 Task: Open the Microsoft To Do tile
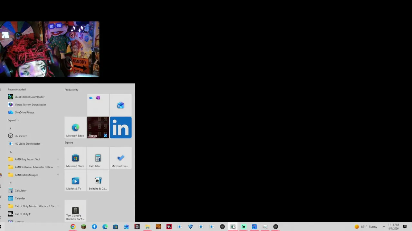click(x=121, y=158)
